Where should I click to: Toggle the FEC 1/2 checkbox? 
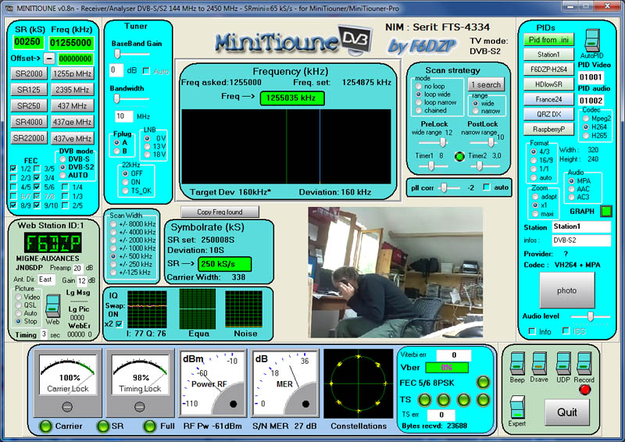(13, 169)
